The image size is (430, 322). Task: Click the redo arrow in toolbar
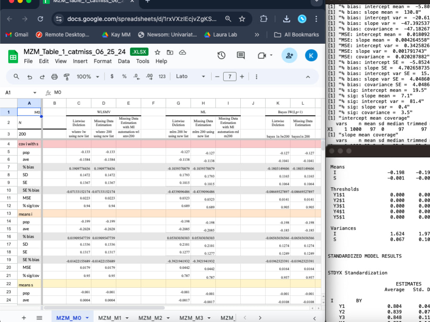[42, 77]
